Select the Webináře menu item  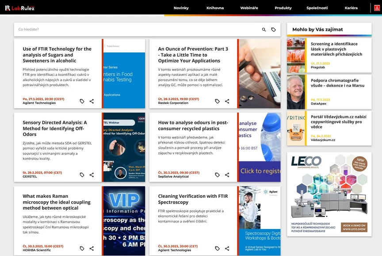[x=248, y=8]
